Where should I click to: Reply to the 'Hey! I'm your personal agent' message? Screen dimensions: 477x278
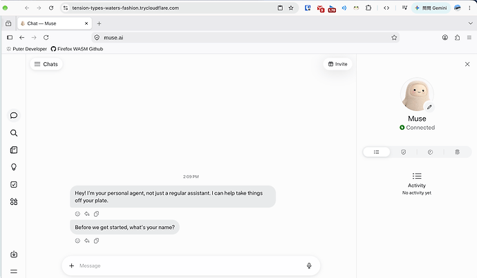87,214
